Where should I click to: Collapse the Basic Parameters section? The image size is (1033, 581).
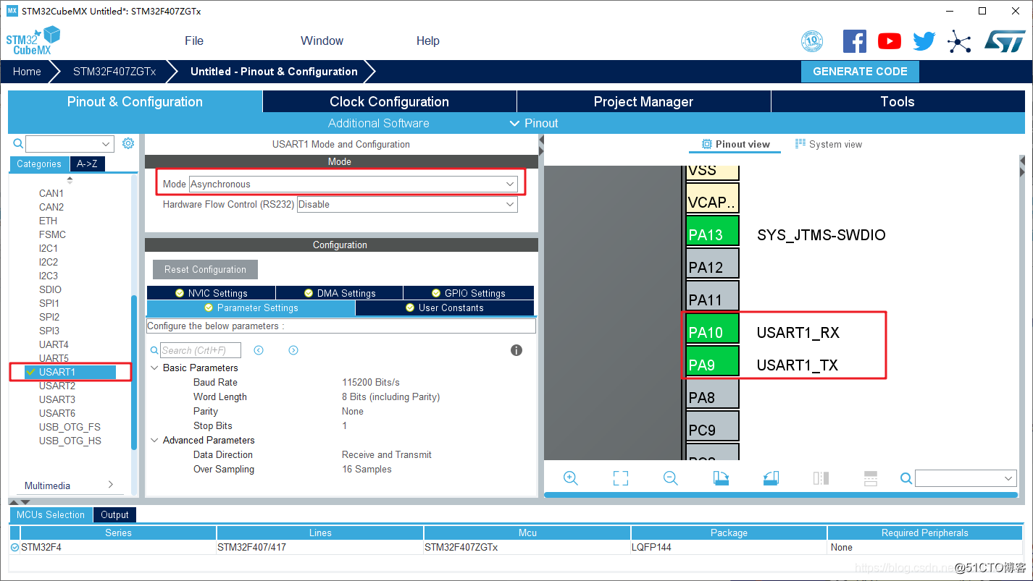[154, 368]
